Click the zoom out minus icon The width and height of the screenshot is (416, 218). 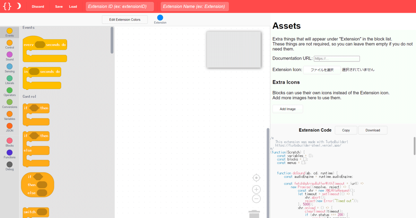[256, 199]
